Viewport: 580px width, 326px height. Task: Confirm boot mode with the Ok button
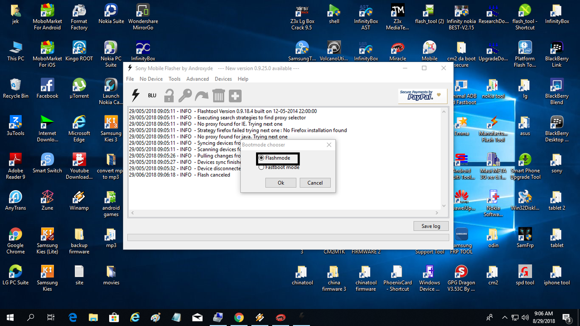pos(281,183)
